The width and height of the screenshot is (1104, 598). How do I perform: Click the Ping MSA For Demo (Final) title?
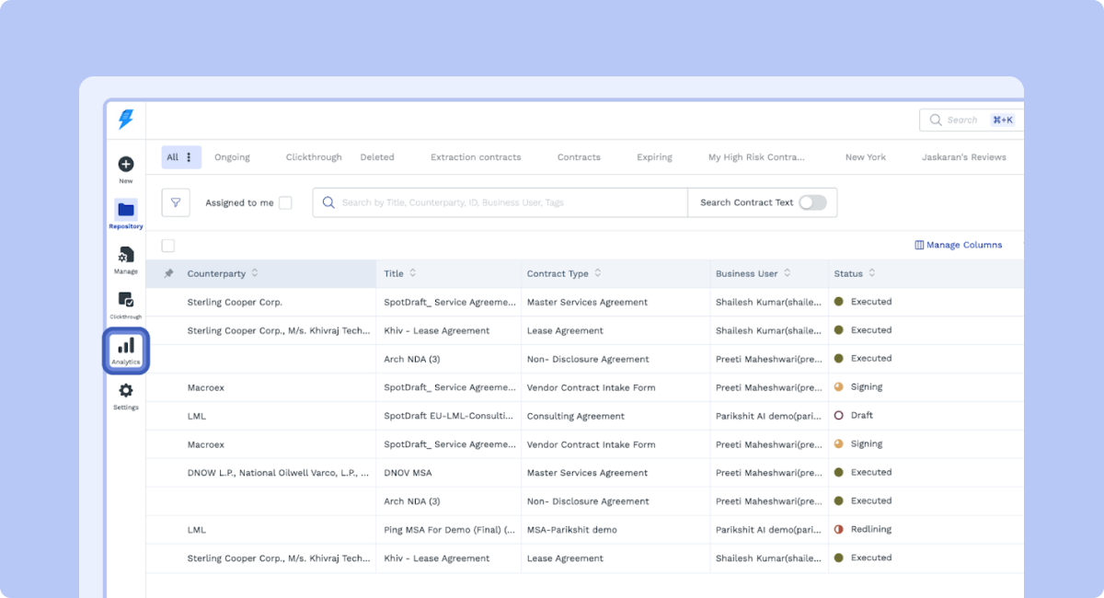(450, 530)
